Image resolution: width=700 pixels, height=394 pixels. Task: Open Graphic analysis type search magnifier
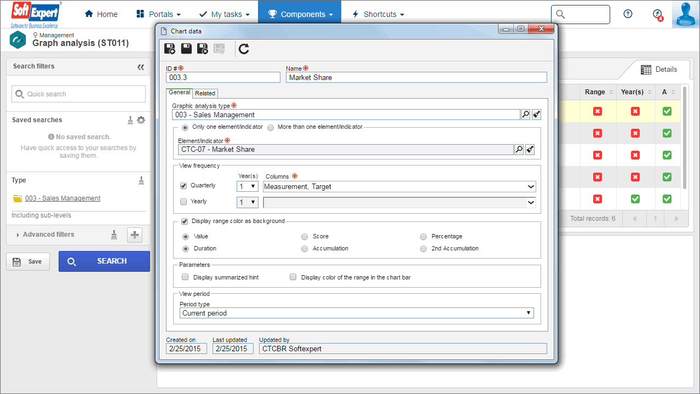click(525, 115)
